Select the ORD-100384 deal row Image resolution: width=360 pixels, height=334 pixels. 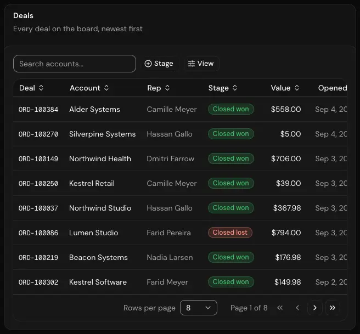point(180,109)
